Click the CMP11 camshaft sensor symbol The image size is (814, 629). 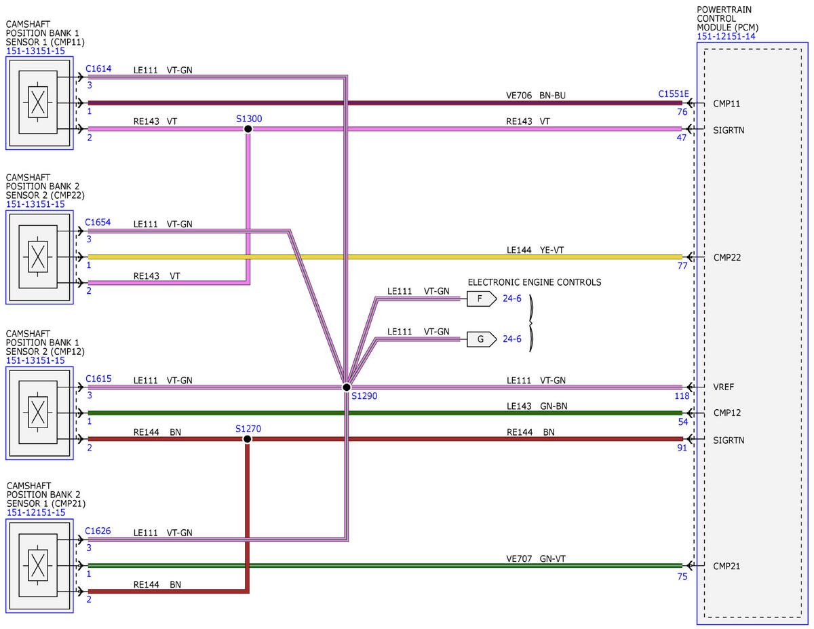click(39, 103)
